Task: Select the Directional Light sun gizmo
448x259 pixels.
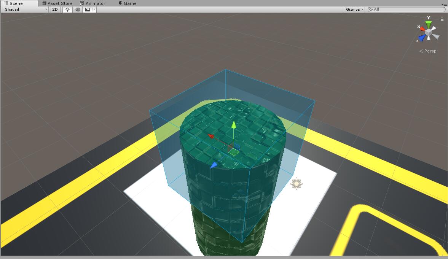Action: coord(297,184)
